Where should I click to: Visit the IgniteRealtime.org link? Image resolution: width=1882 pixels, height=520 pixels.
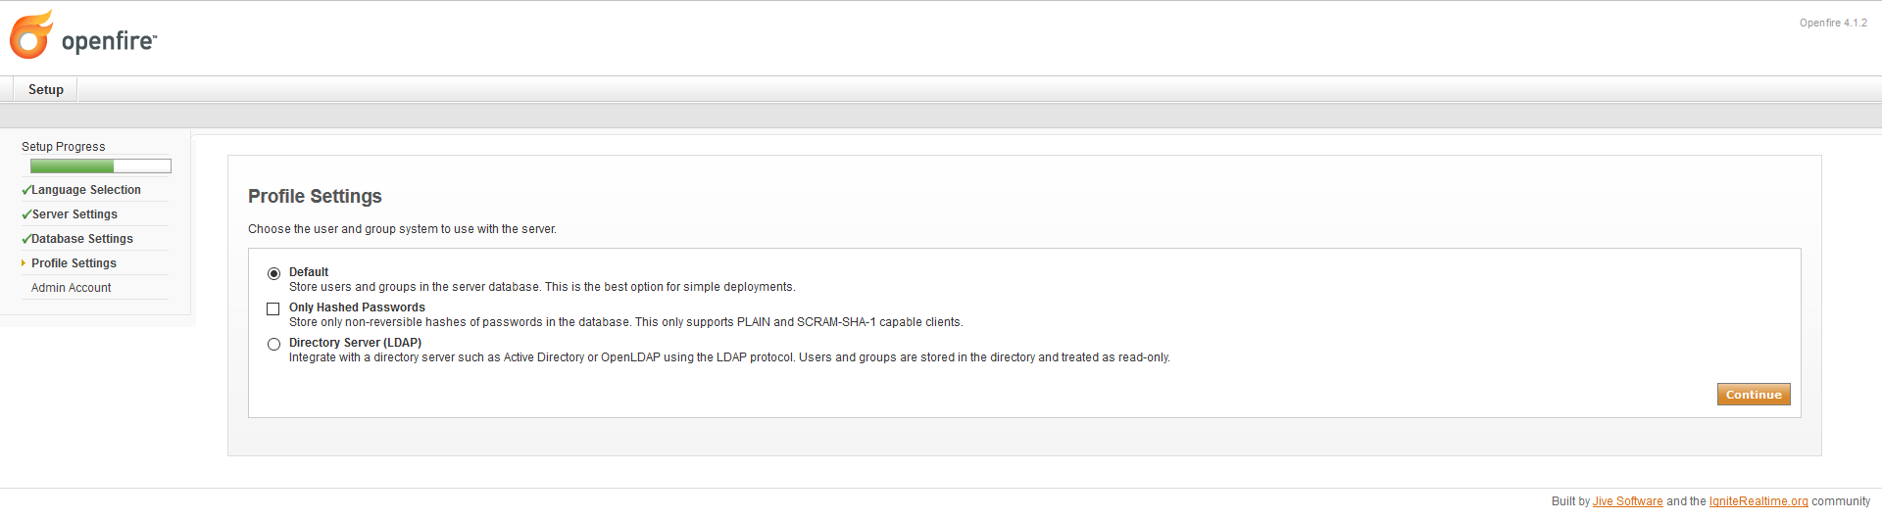1758,501
